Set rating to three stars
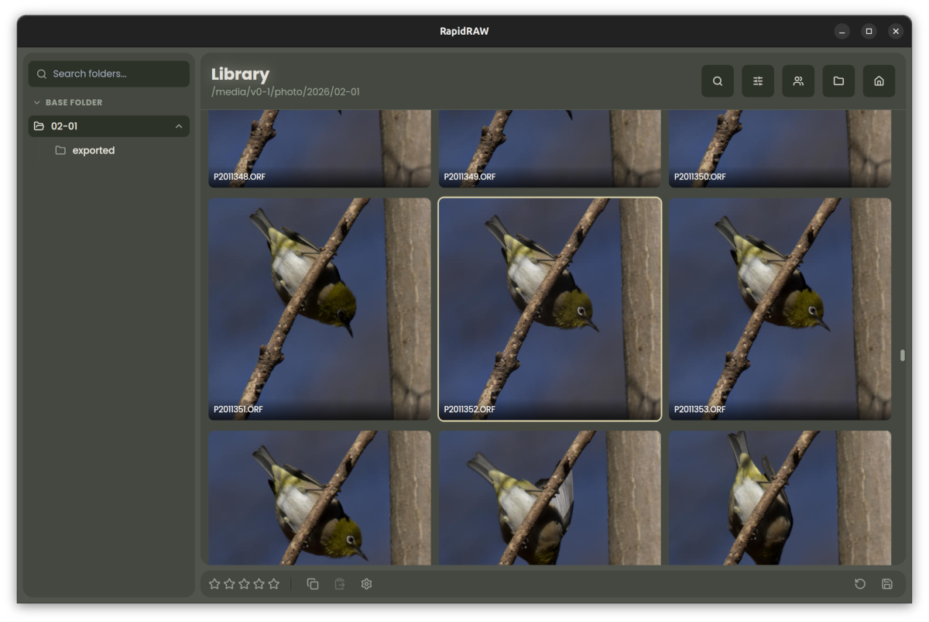 [x=244, y=584]
